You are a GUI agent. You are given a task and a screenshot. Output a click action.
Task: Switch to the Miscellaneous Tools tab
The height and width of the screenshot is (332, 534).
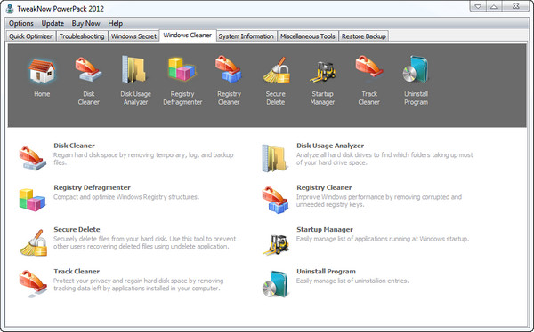pos(308,36)
